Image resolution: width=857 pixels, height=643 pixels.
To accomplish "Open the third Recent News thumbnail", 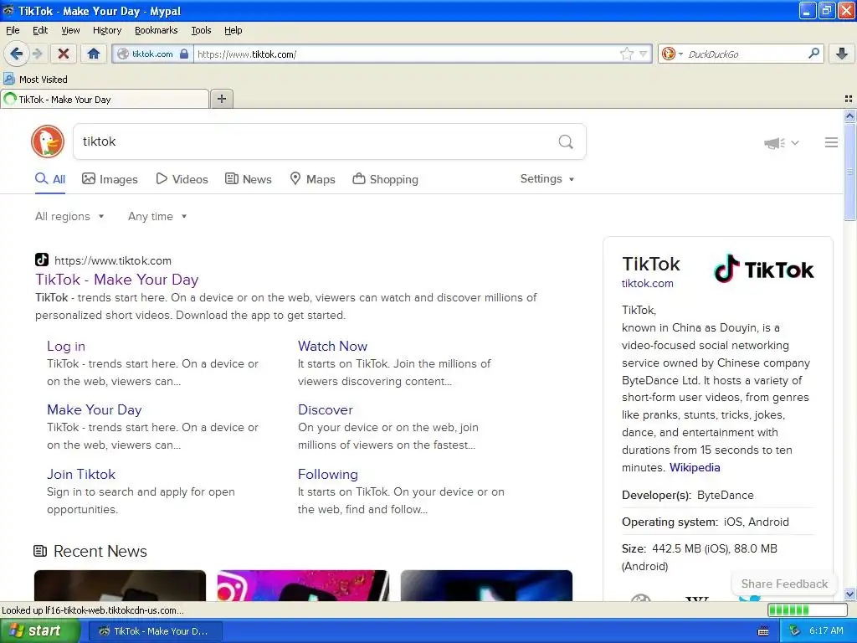I will tap(486, 585).
